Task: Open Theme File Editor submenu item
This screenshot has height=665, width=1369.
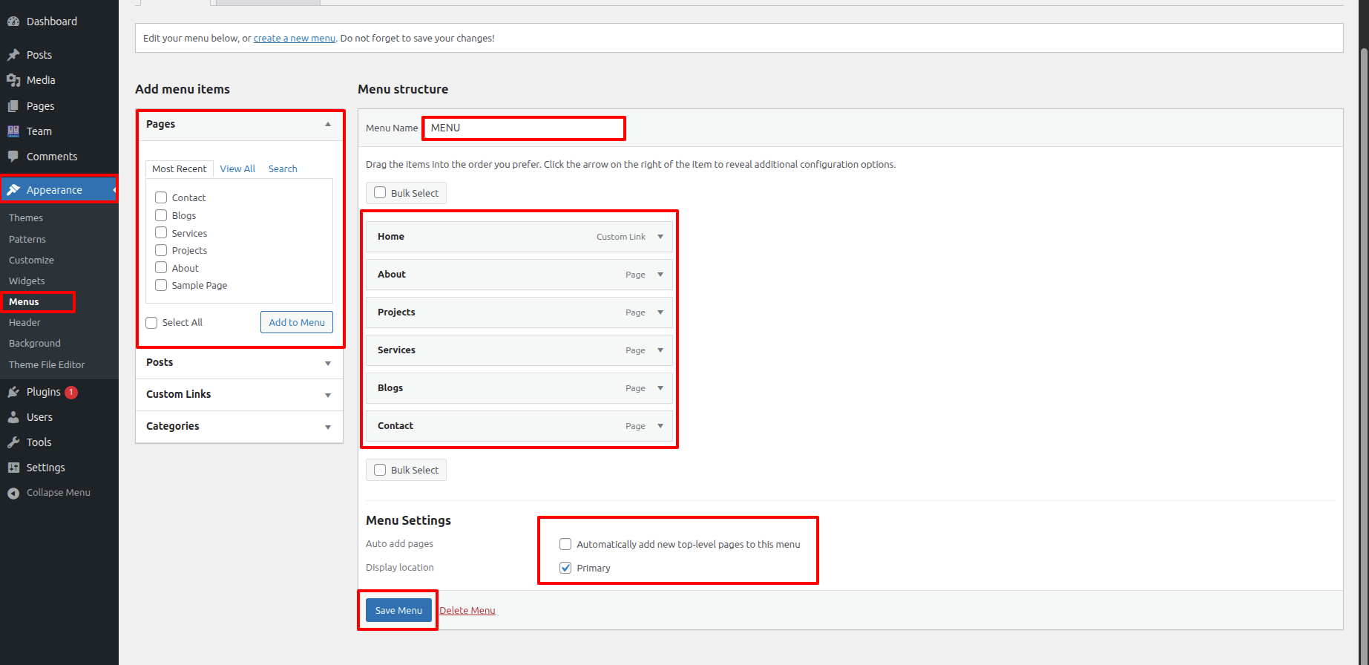Action: (x=47, y=364)
